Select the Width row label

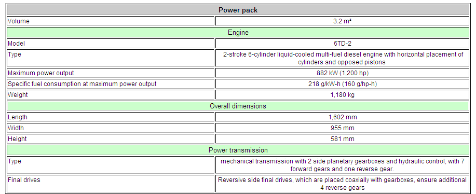(x=16, y=128)
